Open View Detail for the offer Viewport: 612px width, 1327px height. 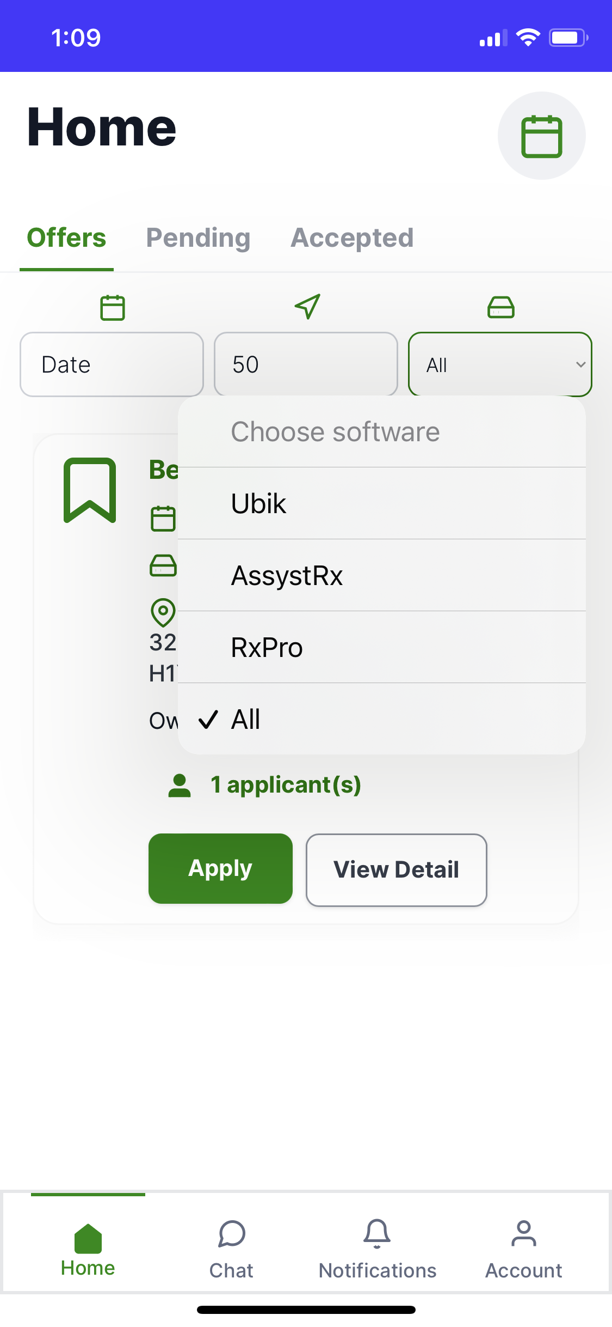pos(396,869)
